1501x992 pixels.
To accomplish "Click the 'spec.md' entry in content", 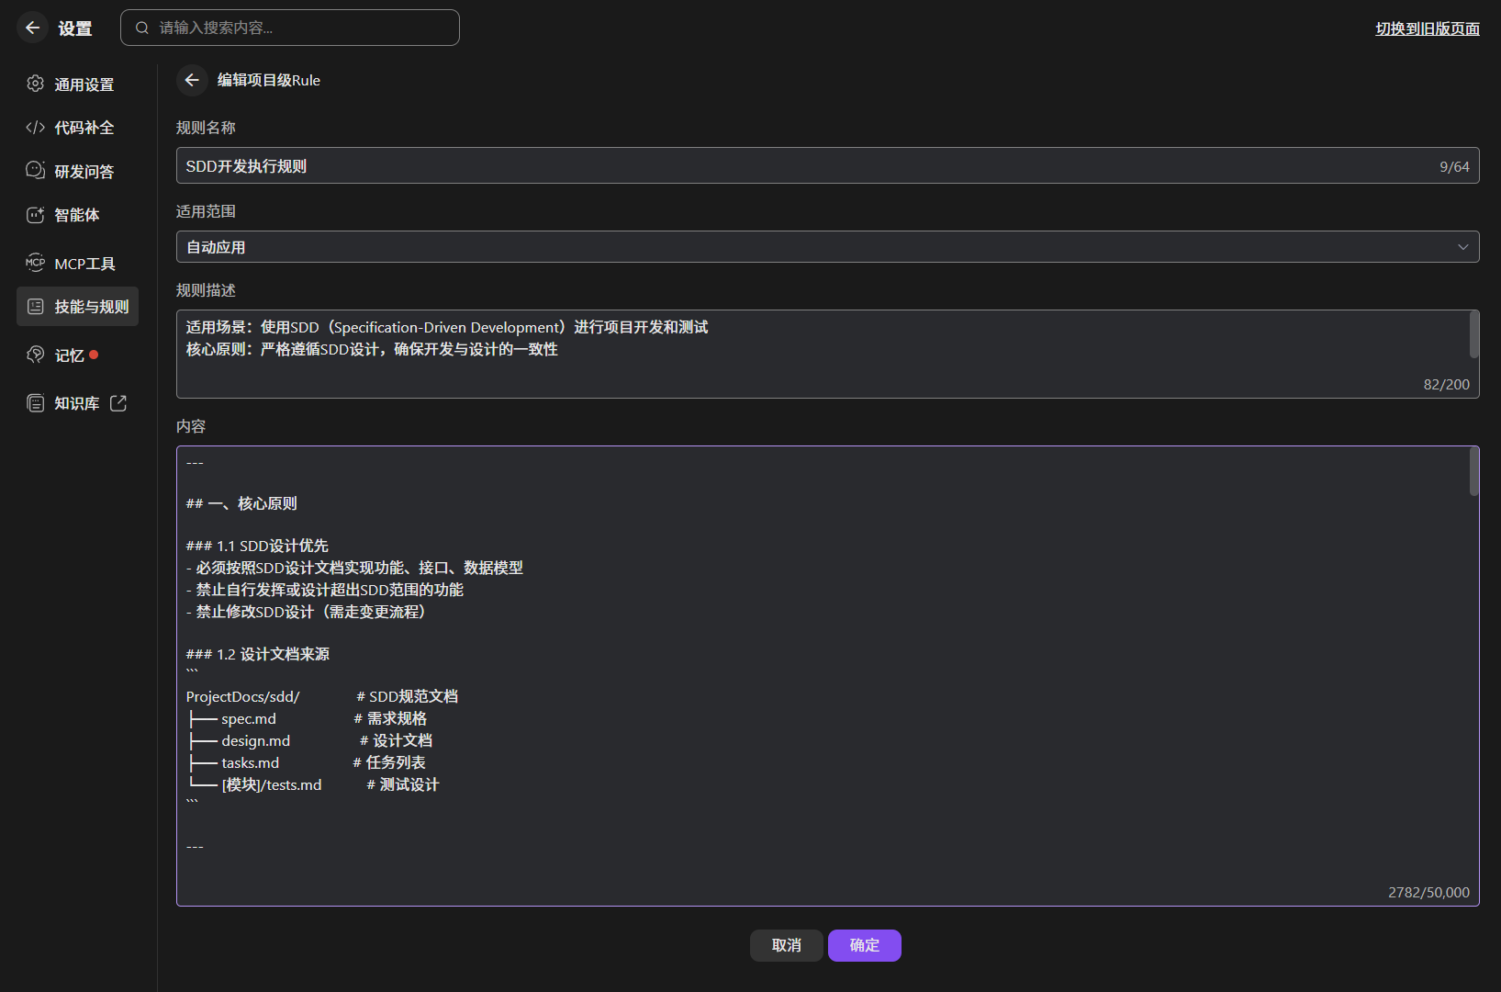I will click(x=249, y=718).
